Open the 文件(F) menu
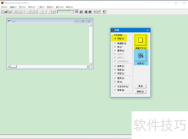 [4, 7]
